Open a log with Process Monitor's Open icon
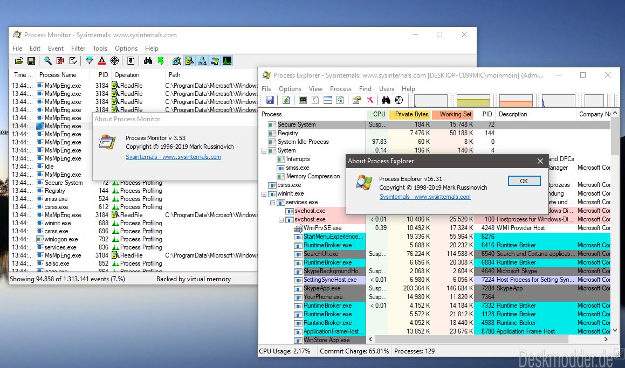This screenshot has height=368, width=625. 19,61
